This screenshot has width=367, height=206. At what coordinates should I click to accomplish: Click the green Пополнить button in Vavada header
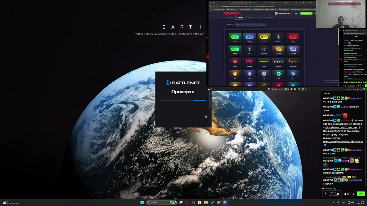click(x=306, y=13)
